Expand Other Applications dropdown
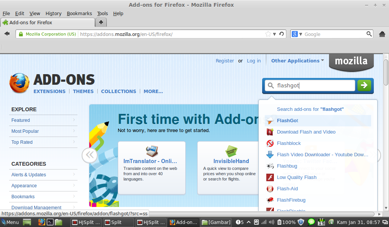Screen dimensions: 389x227 (x=297, y=61)
